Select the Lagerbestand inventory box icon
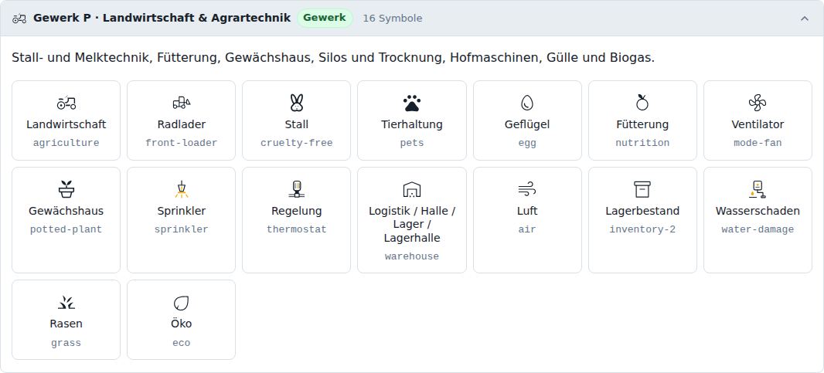Viewport: 824px width, 373px height. click(x=642, y=189)
